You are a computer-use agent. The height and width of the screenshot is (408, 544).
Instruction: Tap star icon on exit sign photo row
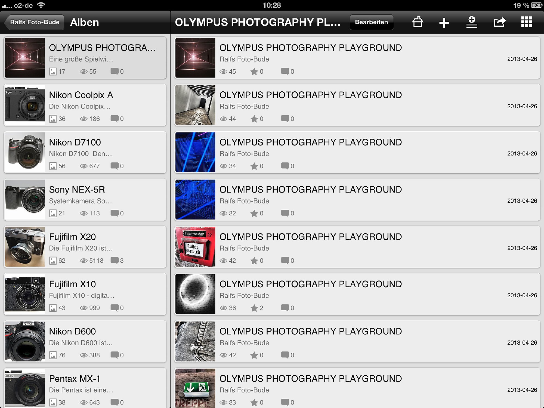click(254, 403)
